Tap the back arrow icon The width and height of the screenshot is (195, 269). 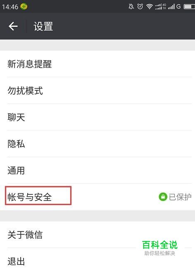coord(13,26)
